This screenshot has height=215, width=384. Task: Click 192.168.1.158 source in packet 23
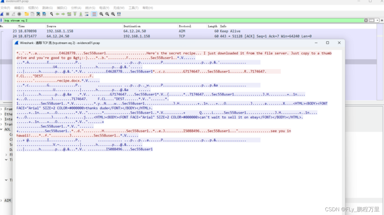[x=60, y=31]
